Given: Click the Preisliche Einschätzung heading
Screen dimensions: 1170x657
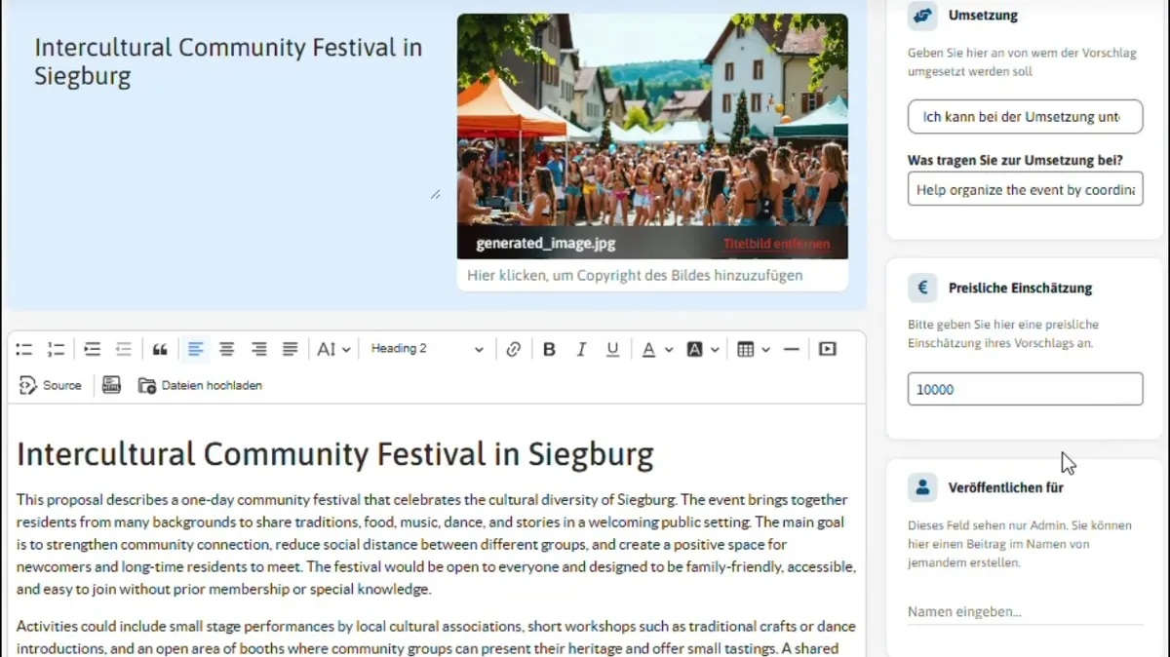Looking at the screenshot, I should click(1020, 288).
